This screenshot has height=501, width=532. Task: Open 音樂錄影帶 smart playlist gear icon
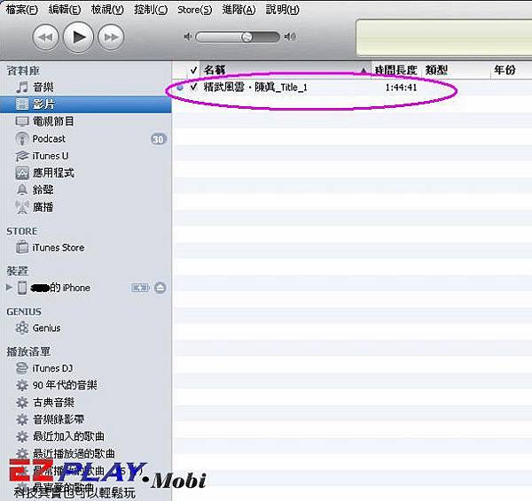tap(22, 420)
